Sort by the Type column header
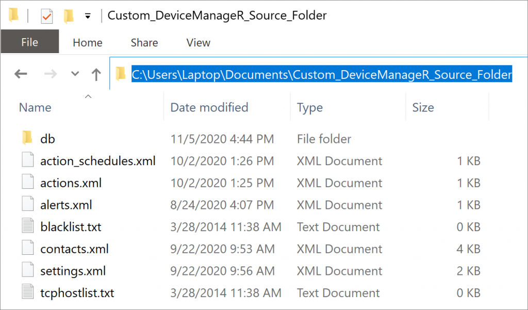This screenshot has height=310, width=528. coord(309,107)
